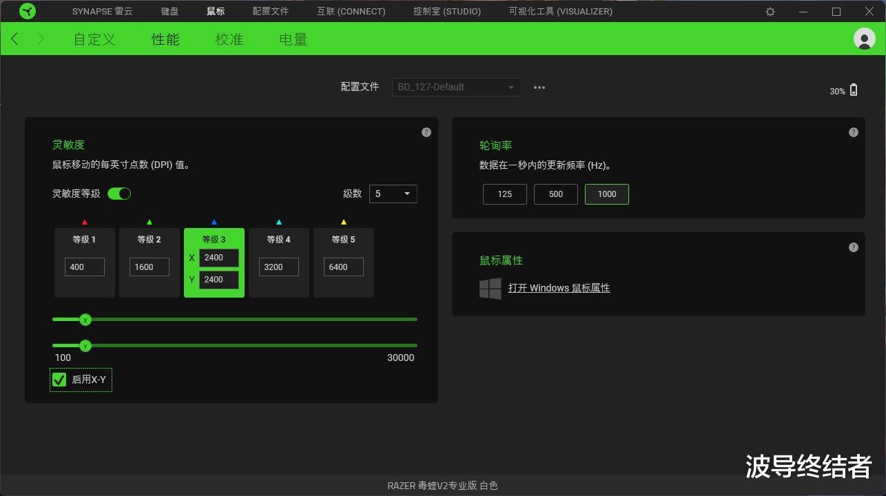Click the user account icon
The height and width of the screenshot is (496, 886).
(864, 39)
